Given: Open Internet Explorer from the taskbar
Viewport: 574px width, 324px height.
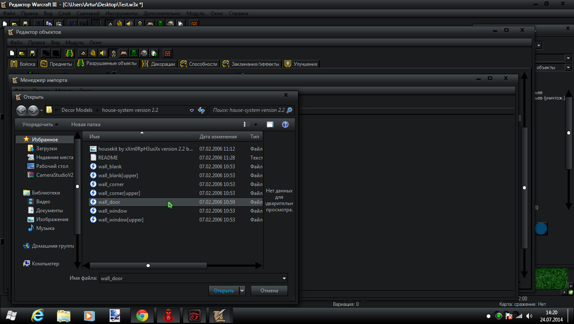Looking at the screenshot, I should [38, 316].
